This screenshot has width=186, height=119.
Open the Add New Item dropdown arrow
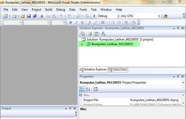coord(18,16)
